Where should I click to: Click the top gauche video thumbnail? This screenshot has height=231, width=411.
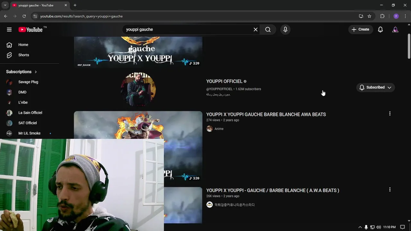[138, 52]
